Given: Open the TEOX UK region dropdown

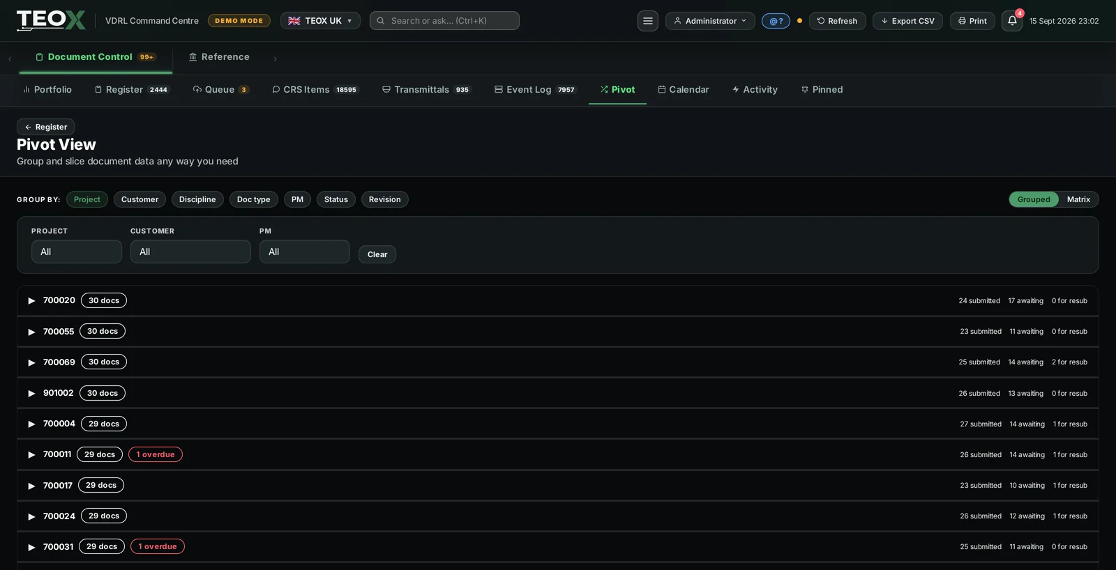Looking at the screenshot, I should [320, 21].
